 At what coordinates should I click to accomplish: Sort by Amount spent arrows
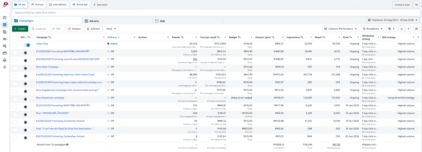273,37
